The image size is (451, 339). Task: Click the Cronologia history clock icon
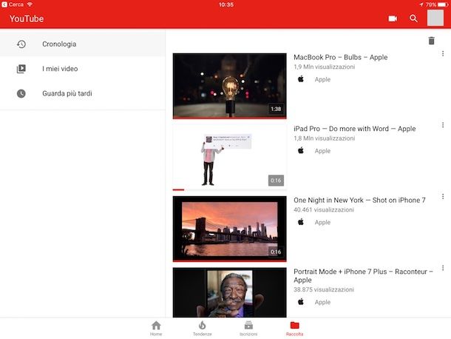21,44
